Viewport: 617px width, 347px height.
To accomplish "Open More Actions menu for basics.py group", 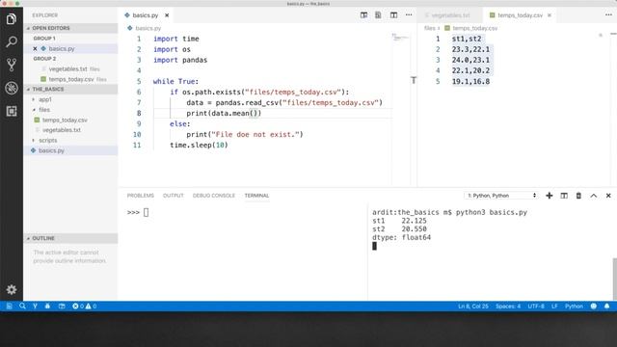I will pyautogui.click(x=409, y=15).
